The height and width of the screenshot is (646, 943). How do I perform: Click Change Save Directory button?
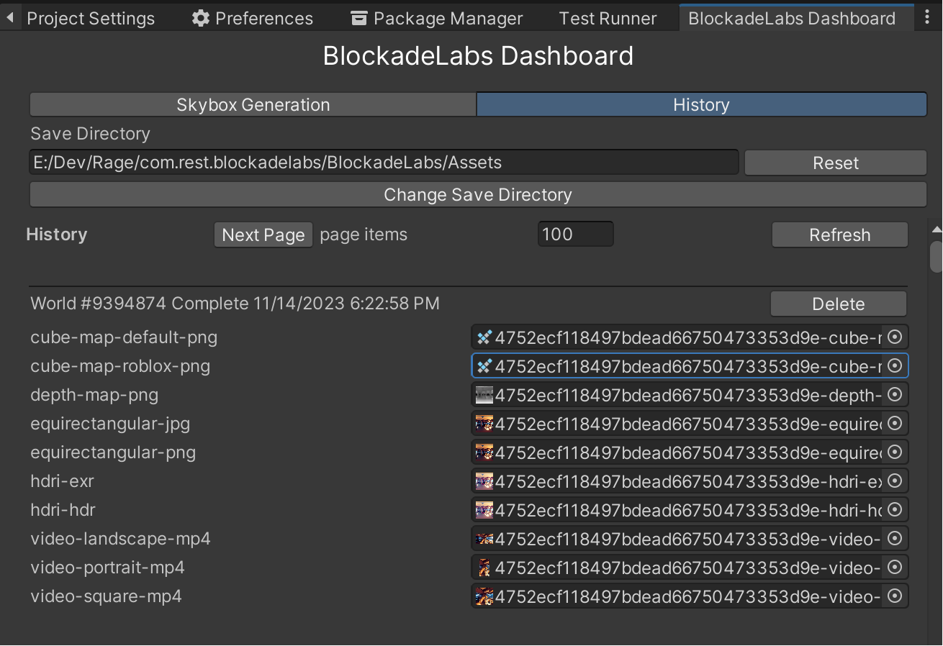tap(477, 195)
